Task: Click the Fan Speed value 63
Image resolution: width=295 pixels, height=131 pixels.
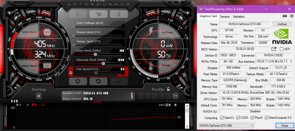Action: [x=123, y=69]
